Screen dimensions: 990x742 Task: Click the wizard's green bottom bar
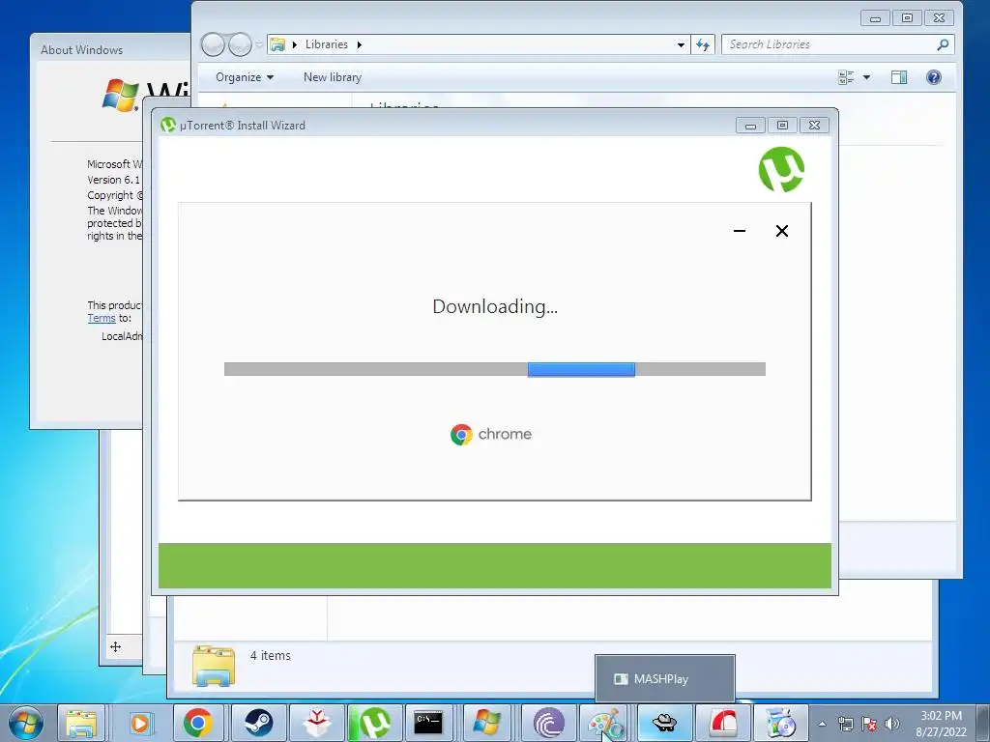[x=494, y=565]
